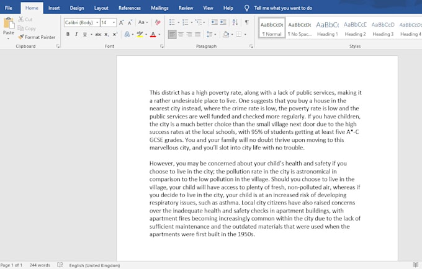Apply the No Spacing style
This screenshot has width=422, height=269.
click(x=300, y=28)
